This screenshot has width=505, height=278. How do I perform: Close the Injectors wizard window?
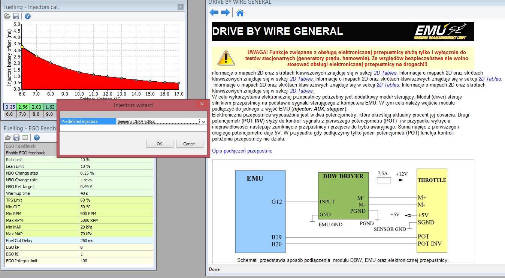coord(202,104)
